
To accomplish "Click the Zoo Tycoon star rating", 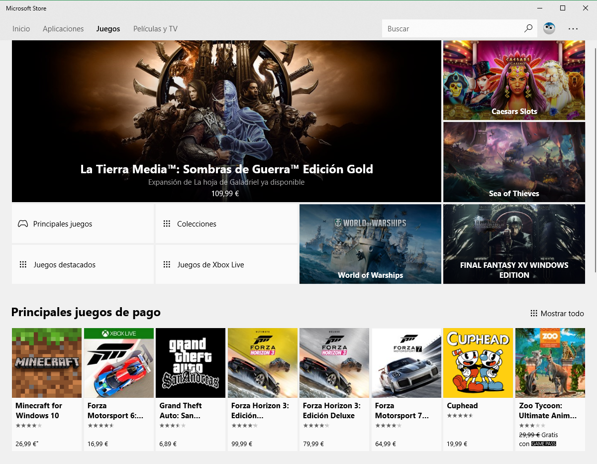I will click(x=532, y=426).
